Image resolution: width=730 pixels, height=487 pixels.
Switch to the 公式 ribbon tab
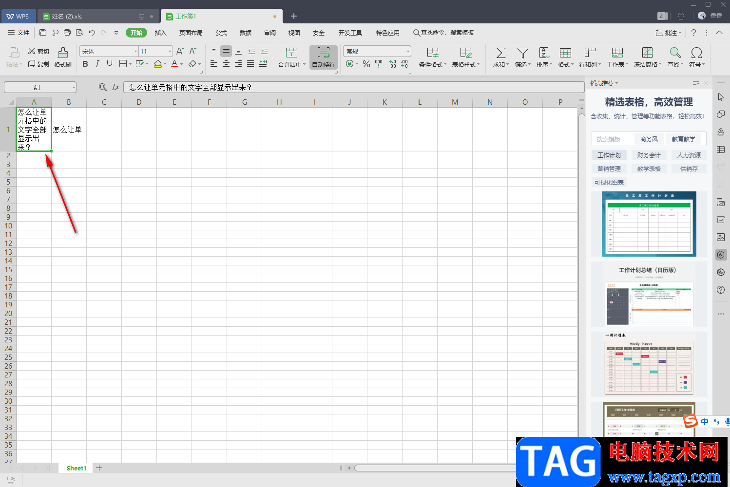click(221, 33)
